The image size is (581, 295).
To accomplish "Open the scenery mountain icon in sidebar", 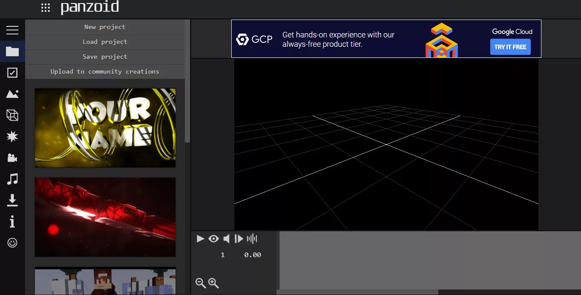I will pyautogui.click(x=12, y=94).
